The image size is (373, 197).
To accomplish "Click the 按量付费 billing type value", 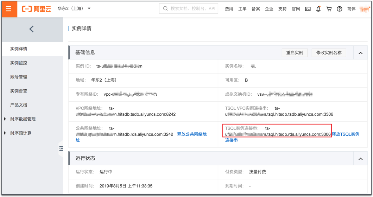I will (x=257, y=172).
